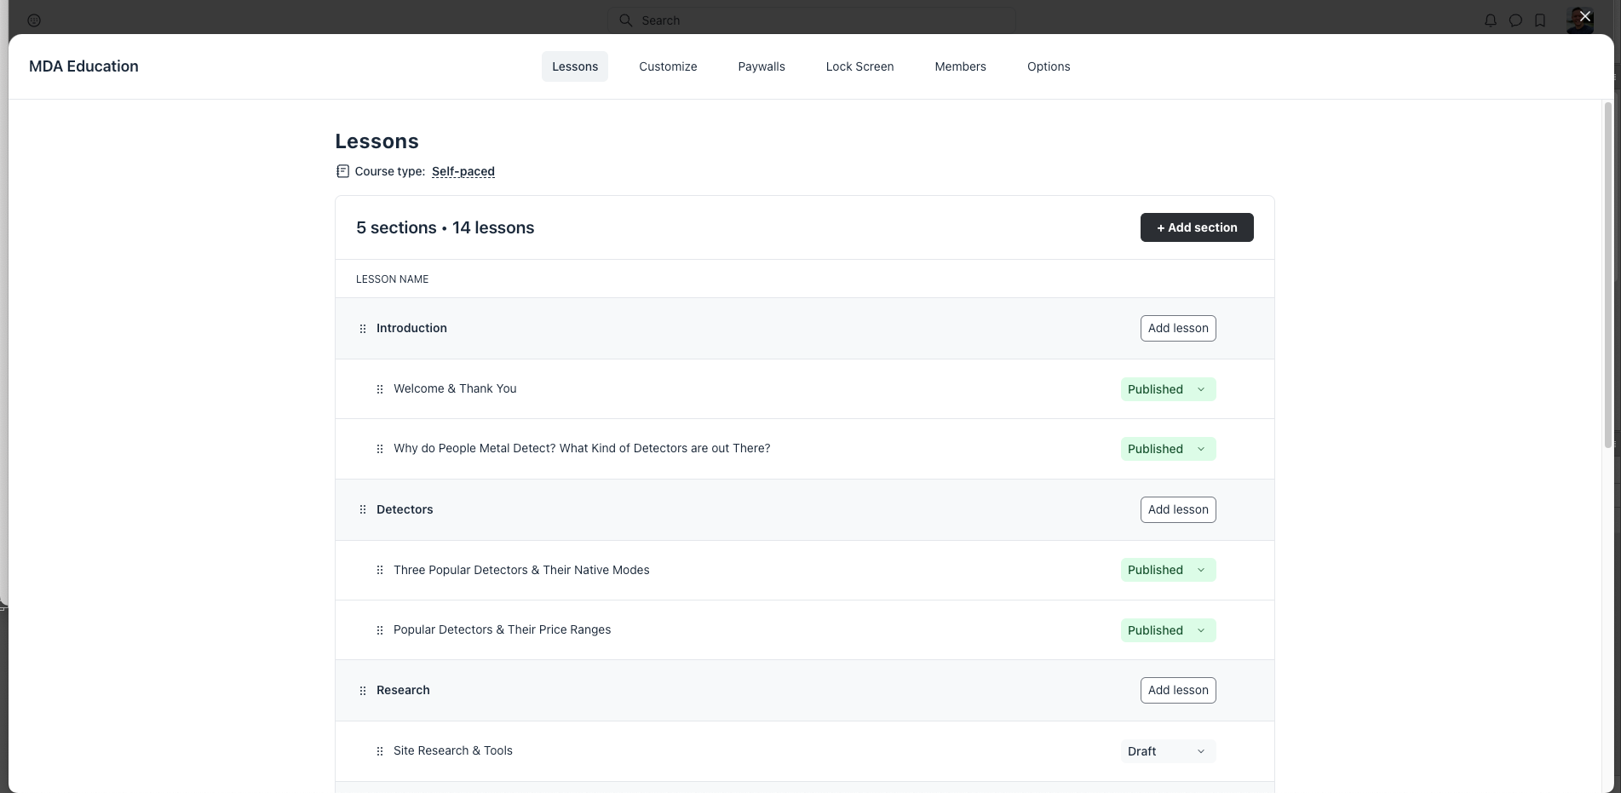Image resolution: width=1621 pixels, height=793 pixels.
Task: Click the Self-paced course type link
Action: [x=463, y=171]
